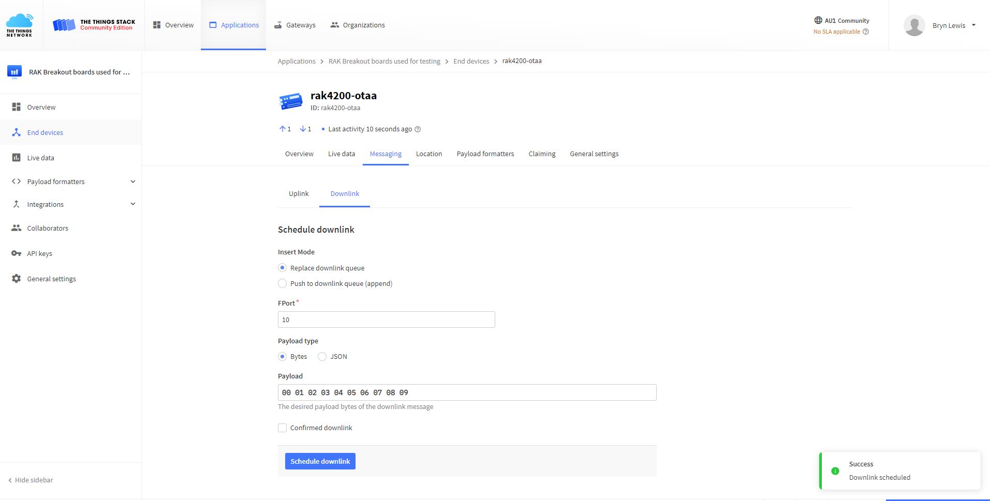Click the Schedule downlink button
Image resolution: width=990 pixels, height=501 pixels.
320,461
